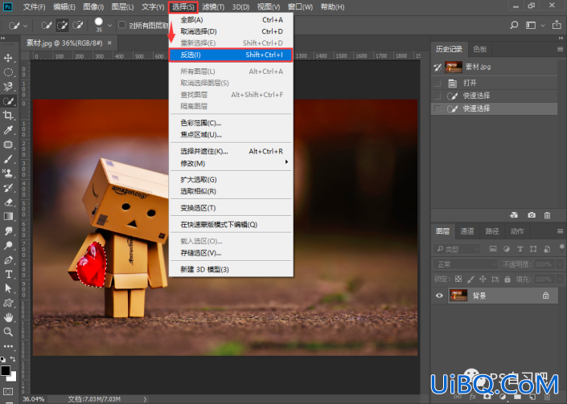Screen dimensions: 567x404
Task: Switch to the 色板 tab
Action: coord(480,49)
